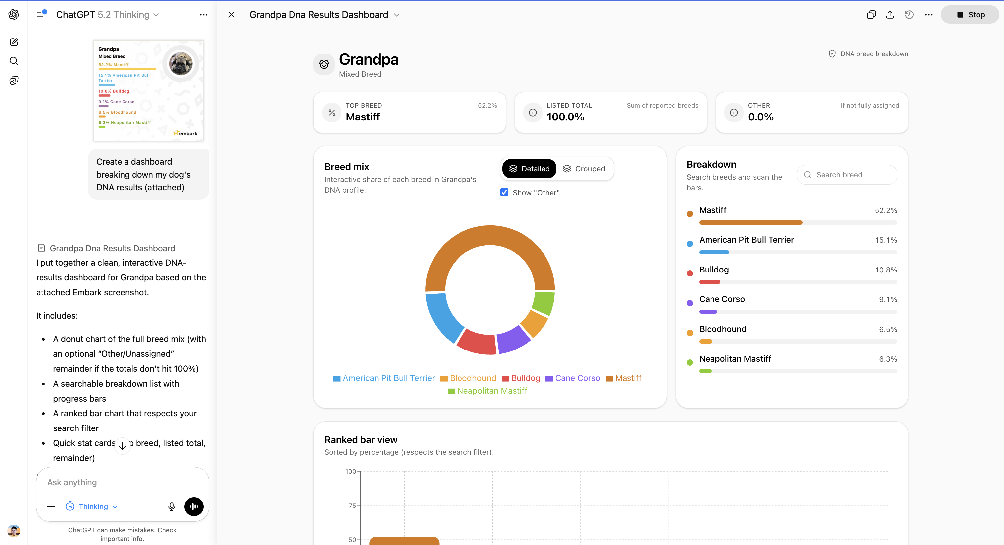Open the search chats icon

pyautogui.click(x=14, y=61)
